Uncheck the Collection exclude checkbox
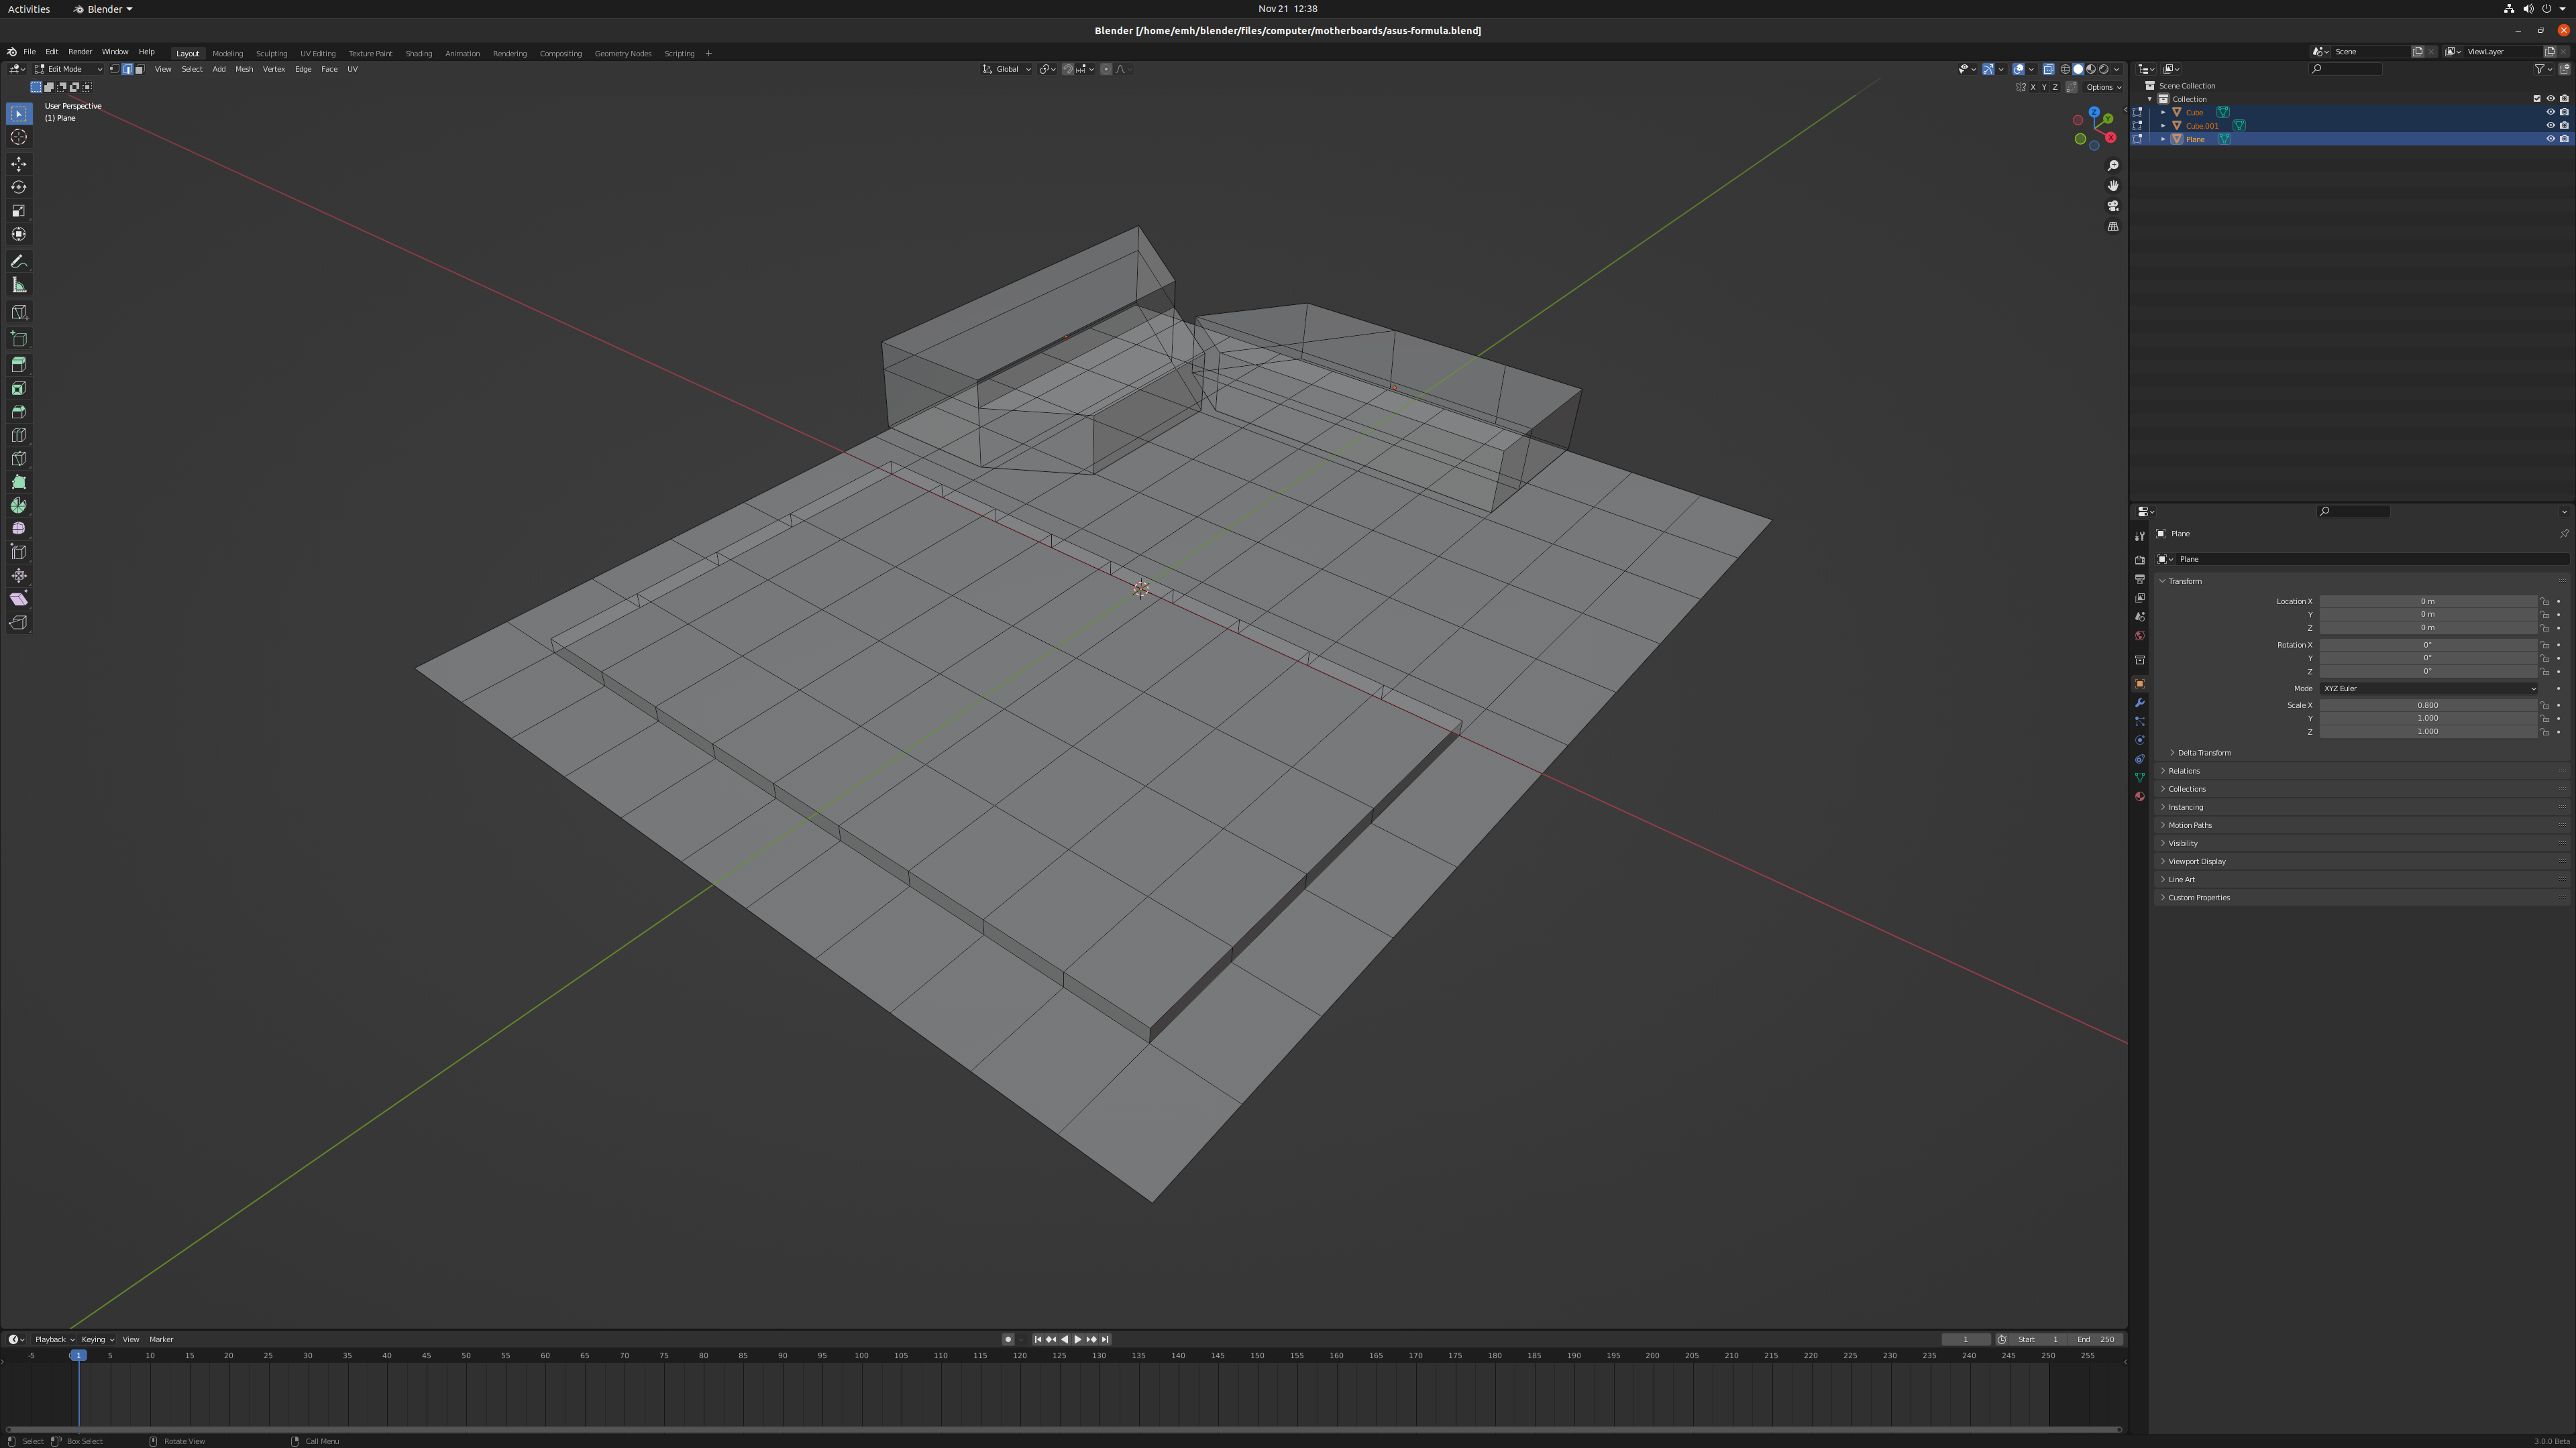The width and height of the screenshot is (2576, 1448). click(2537, 99)
